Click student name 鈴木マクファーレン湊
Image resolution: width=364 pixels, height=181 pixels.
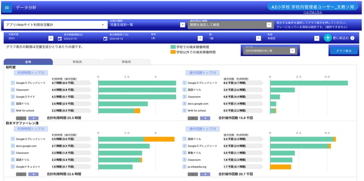pos(22,123)
